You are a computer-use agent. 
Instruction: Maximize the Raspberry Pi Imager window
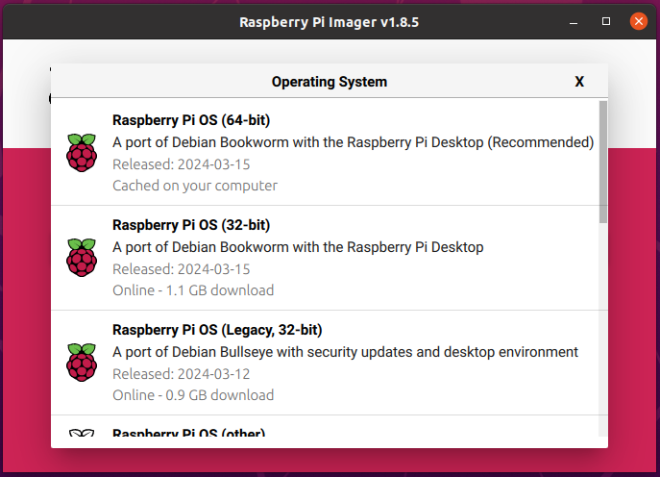tap(606, 21)
